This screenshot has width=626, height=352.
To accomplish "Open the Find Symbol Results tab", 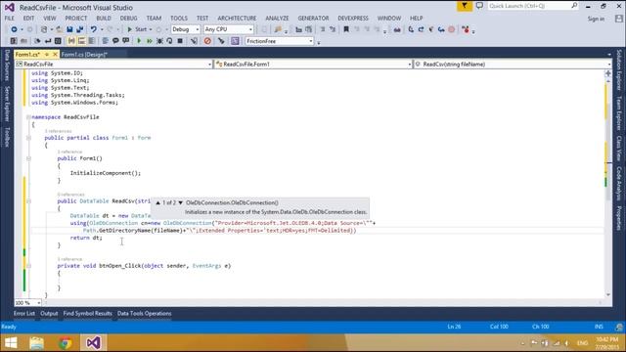I will coord(87,314).
